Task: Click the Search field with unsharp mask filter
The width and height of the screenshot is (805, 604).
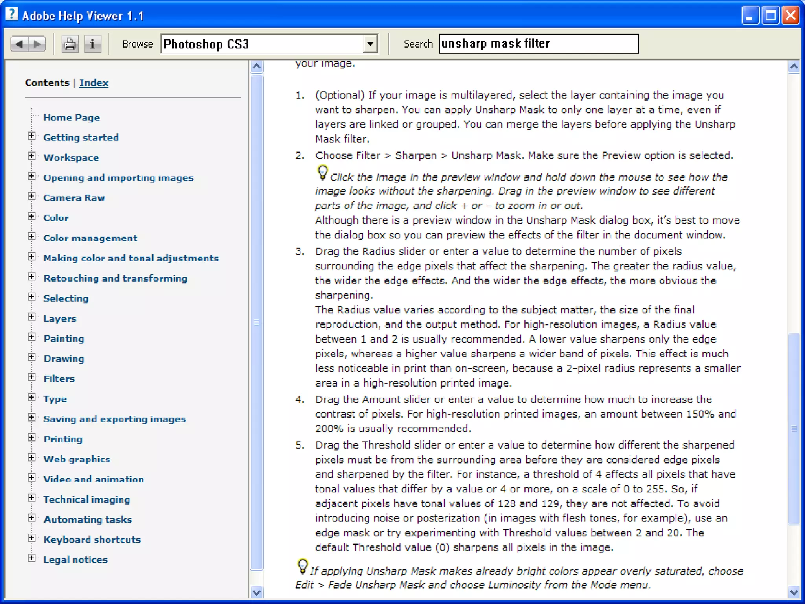Action: coord(539,44)
